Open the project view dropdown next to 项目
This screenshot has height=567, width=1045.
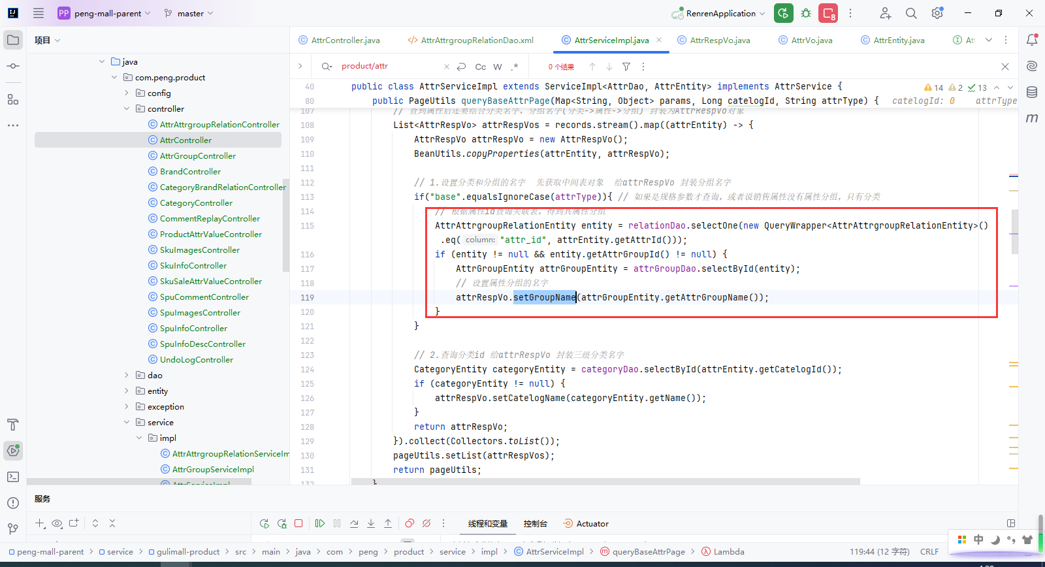tap(57, 40)
